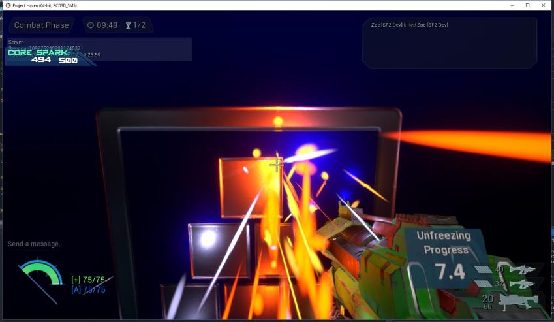
Task: Click the Combat Phase label
Action: pos(41,25)
